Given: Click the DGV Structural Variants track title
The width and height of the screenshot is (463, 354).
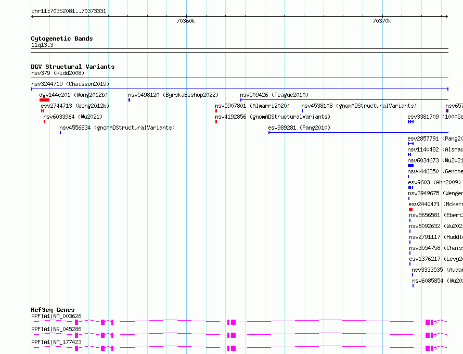Looking at the screenshot, I should [x=73, y=67].
